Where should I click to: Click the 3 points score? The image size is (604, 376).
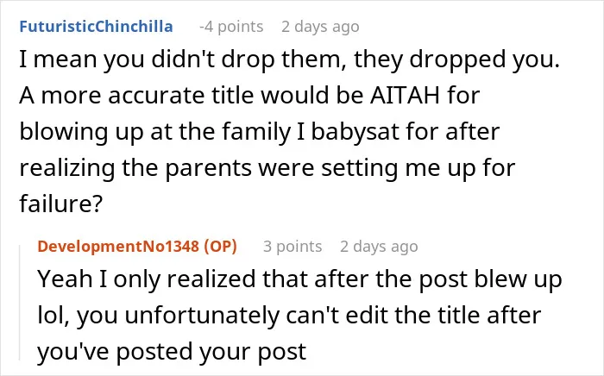click(293, 247)
